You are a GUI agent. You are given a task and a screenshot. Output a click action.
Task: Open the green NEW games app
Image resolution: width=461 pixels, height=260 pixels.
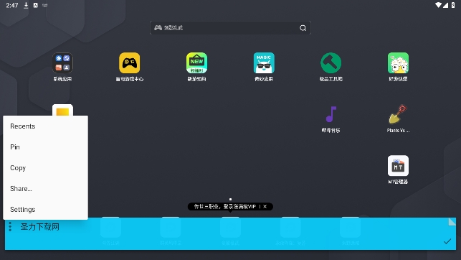pos(196,63)
